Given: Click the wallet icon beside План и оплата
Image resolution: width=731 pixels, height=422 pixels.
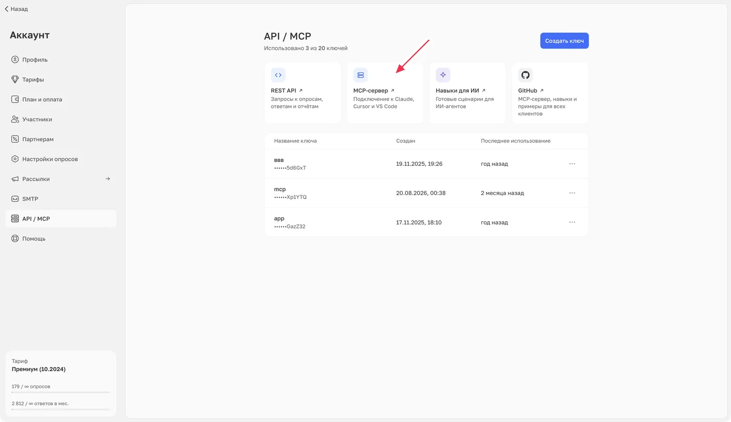Looking at the screenshot, I should click(x=15, y=99).
